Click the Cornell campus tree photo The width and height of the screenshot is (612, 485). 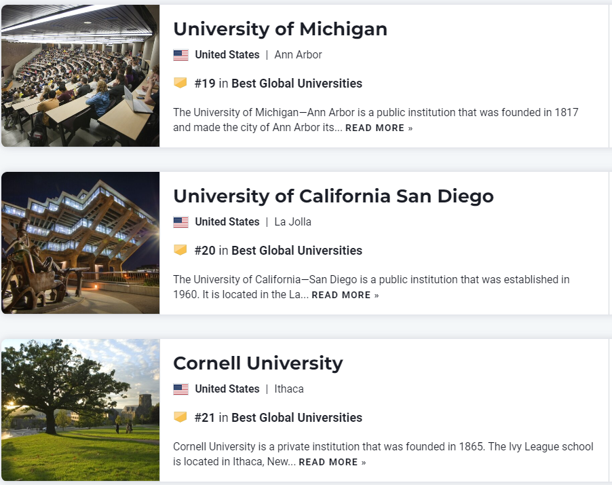tap(80, 410)
